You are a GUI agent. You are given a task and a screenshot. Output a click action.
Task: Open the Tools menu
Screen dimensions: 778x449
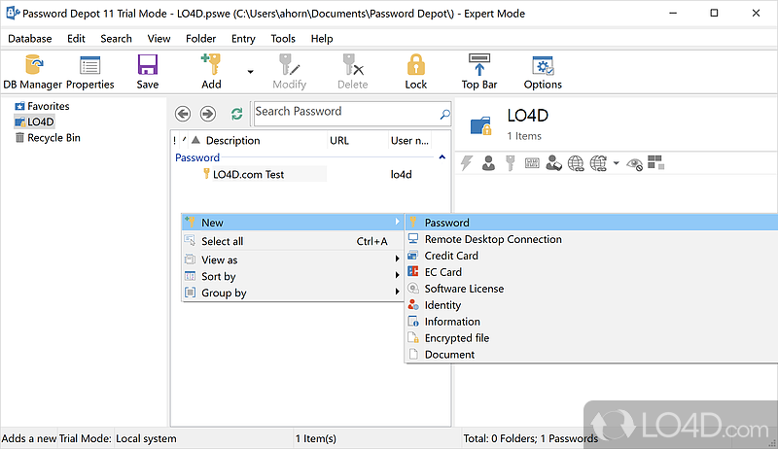[x=283, y=38]
